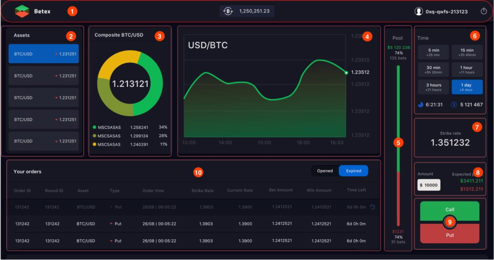Screen dimensions: 494x260
Task: Click the $ 10000 amount field
Action: (429, 185)
